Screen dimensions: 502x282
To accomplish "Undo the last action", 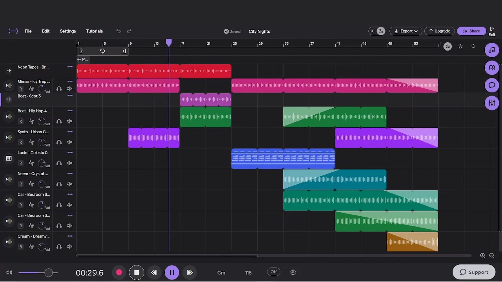I will pyautogui.click(x=118, y=31).
